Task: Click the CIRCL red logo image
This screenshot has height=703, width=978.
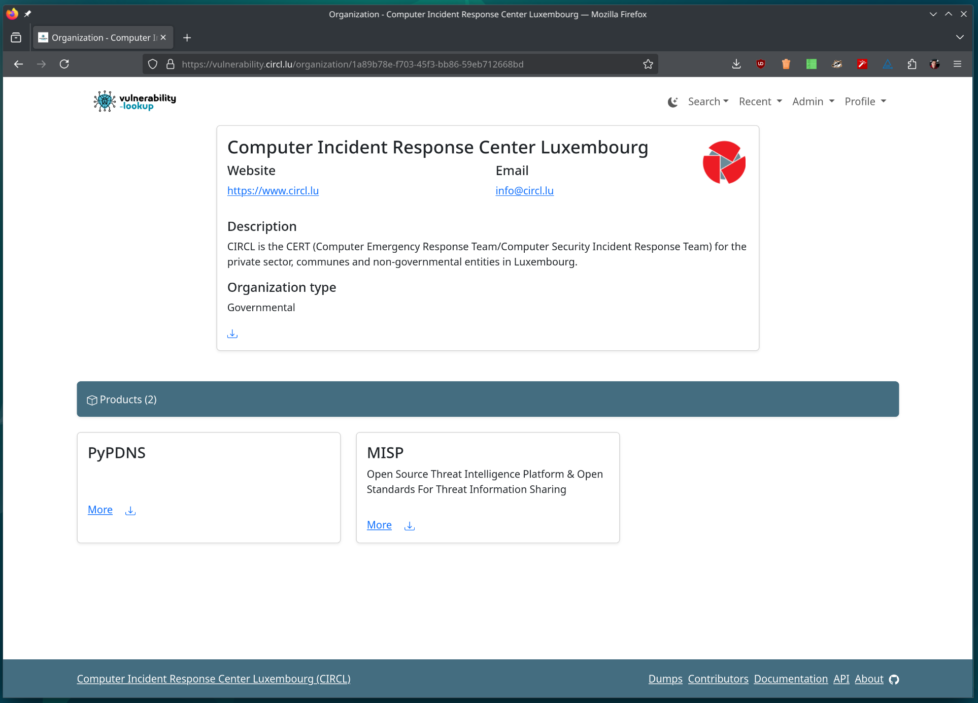Action: pos(724,162)
